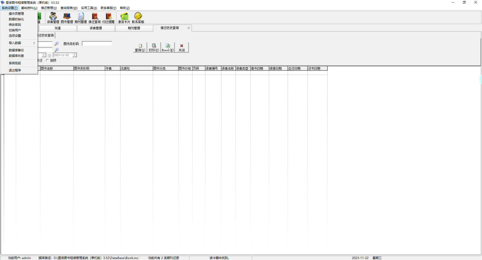Launch 借还查询 toolbar icon
Image resolution: width=482 pixels, height=260 pixels.
point(94,18)
